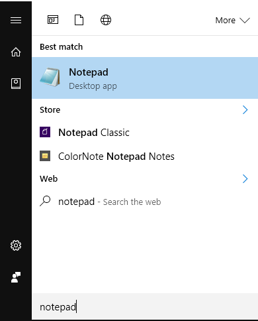Click the search box containing notepad
258x321 pixels.
click(x=145, y=306)
